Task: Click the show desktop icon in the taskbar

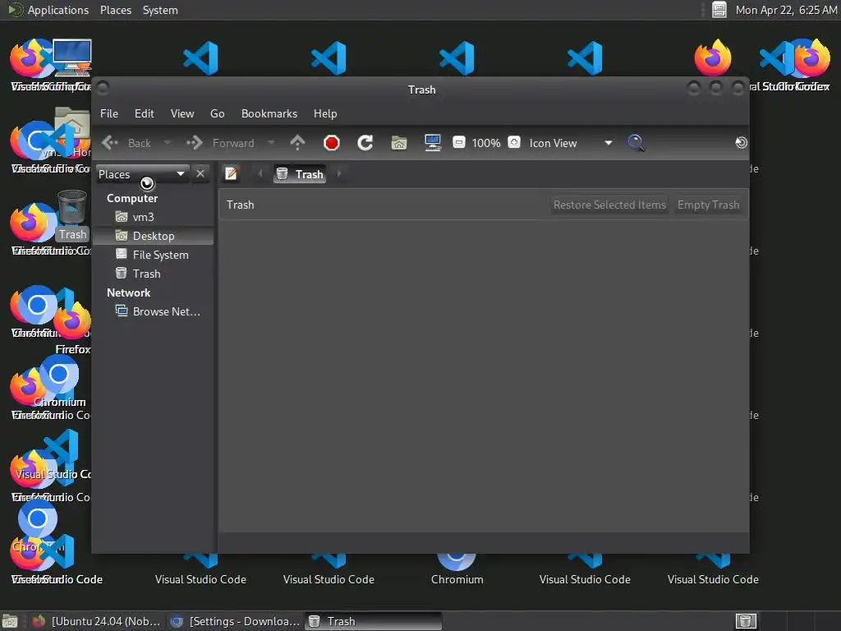Action: click(x=10, y=621)
